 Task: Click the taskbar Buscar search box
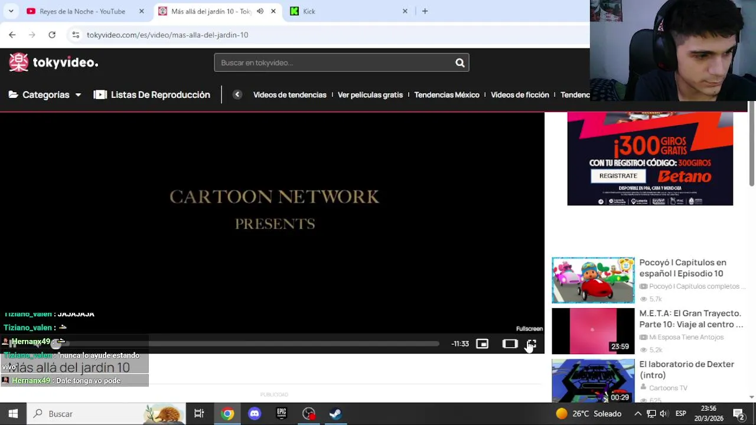tap(106, 414)
